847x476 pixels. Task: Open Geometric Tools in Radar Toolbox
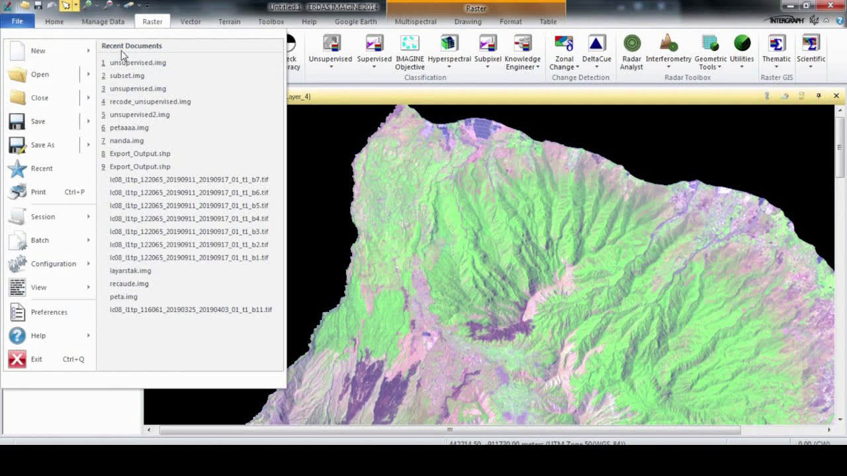(x=710, y=52)
